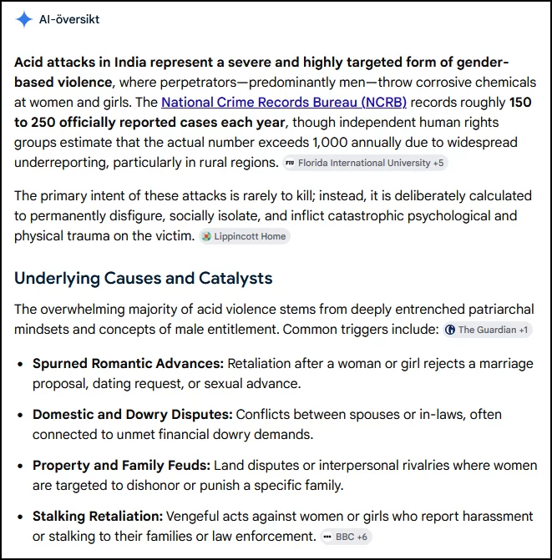
Task: Expand The Guardian +1 sources chip
Action: (488, 330)
